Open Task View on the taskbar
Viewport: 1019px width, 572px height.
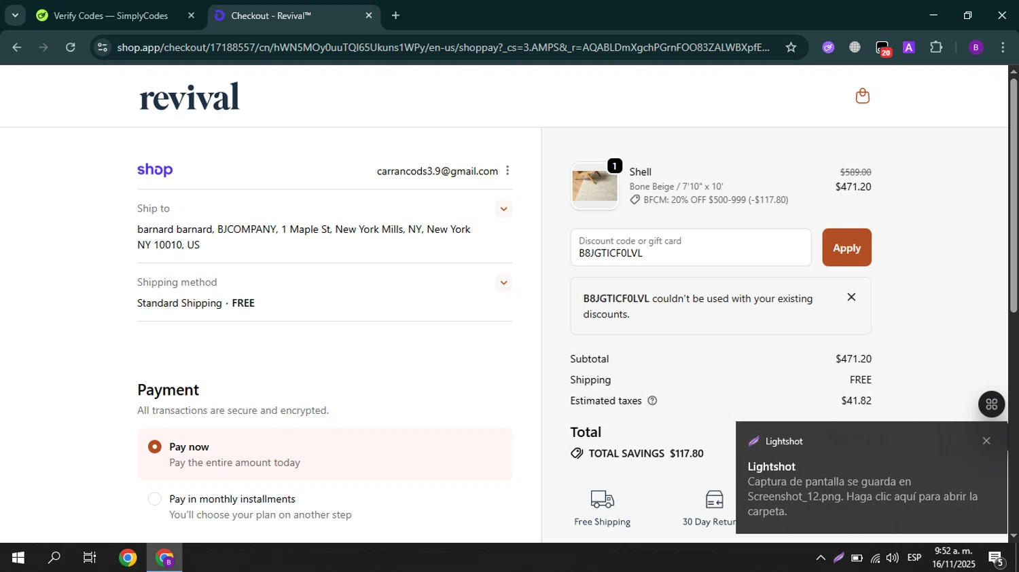[x=90, y=558]
